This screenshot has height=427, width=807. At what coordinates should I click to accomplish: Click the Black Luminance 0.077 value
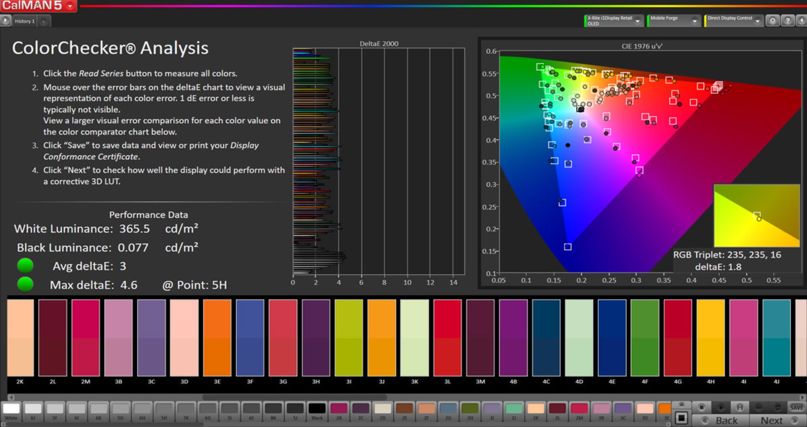[133, 248]
